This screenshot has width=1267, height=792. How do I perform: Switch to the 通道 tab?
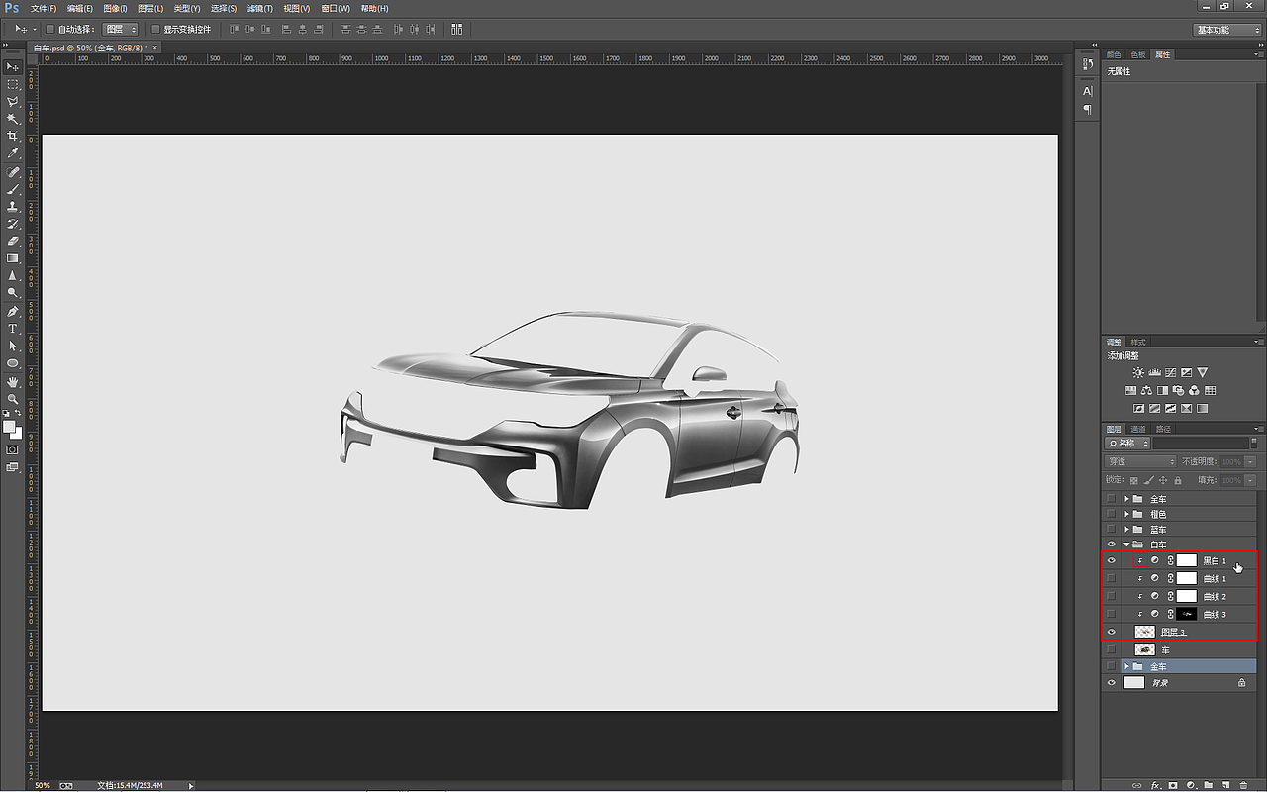pos(1139,429)
